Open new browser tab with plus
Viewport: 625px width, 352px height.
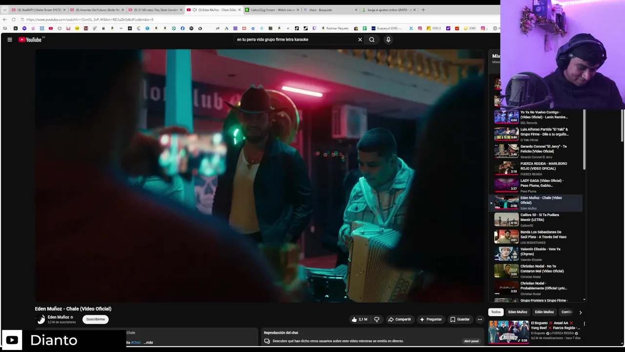tap(423, 10)
